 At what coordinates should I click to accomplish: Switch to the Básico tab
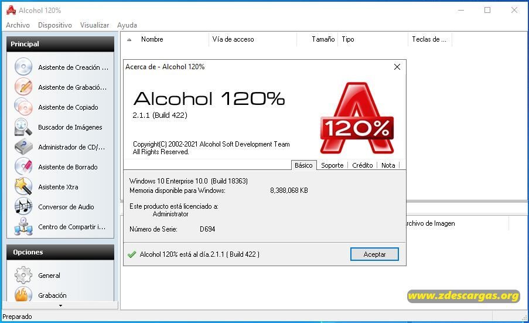[303, 165]
